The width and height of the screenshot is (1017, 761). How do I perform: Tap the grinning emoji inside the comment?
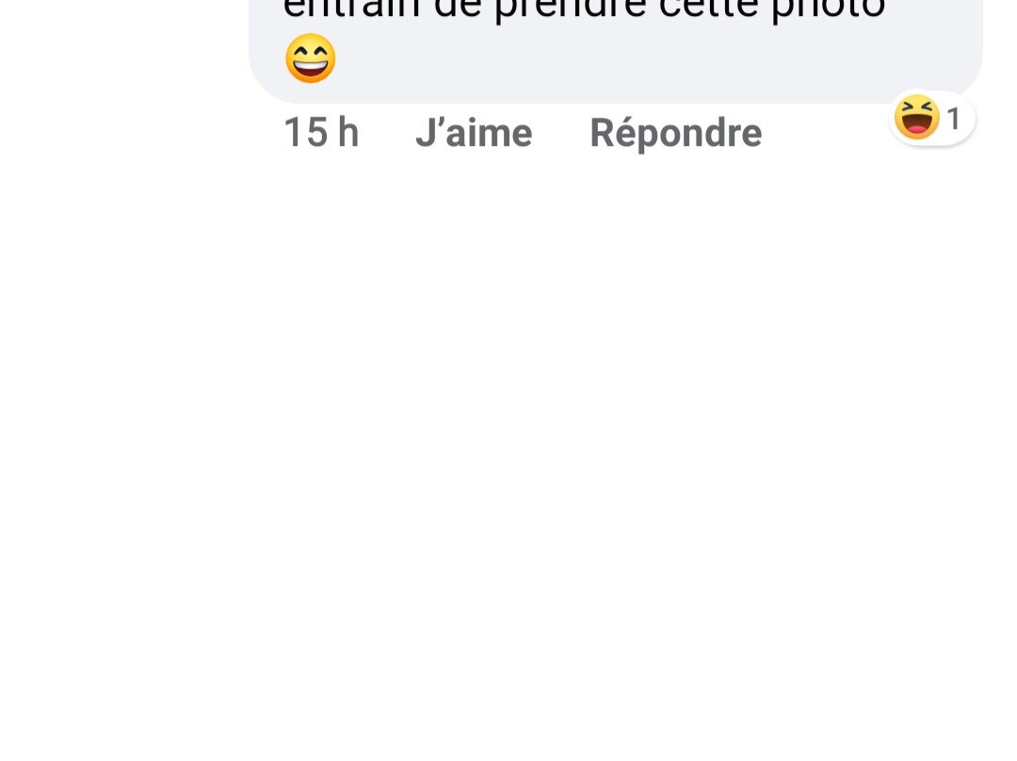click(x=311, y=58)
